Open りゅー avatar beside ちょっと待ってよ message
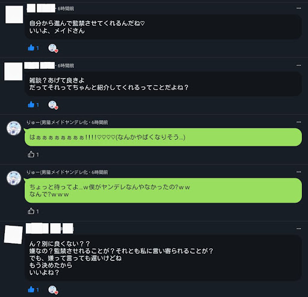Viewport: 308px width, 297px height. click(x=14, y=178)
